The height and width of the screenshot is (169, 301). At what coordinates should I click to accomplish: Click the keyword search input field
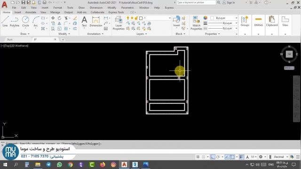click(x=196, y=2)
